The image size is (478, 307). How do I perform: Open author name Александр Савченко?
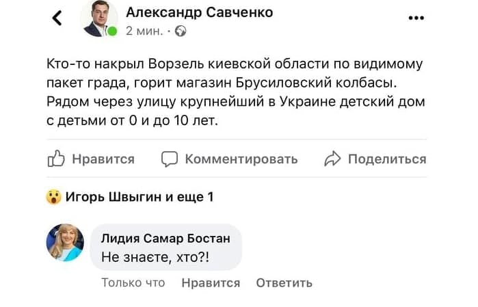click(199, 12)
